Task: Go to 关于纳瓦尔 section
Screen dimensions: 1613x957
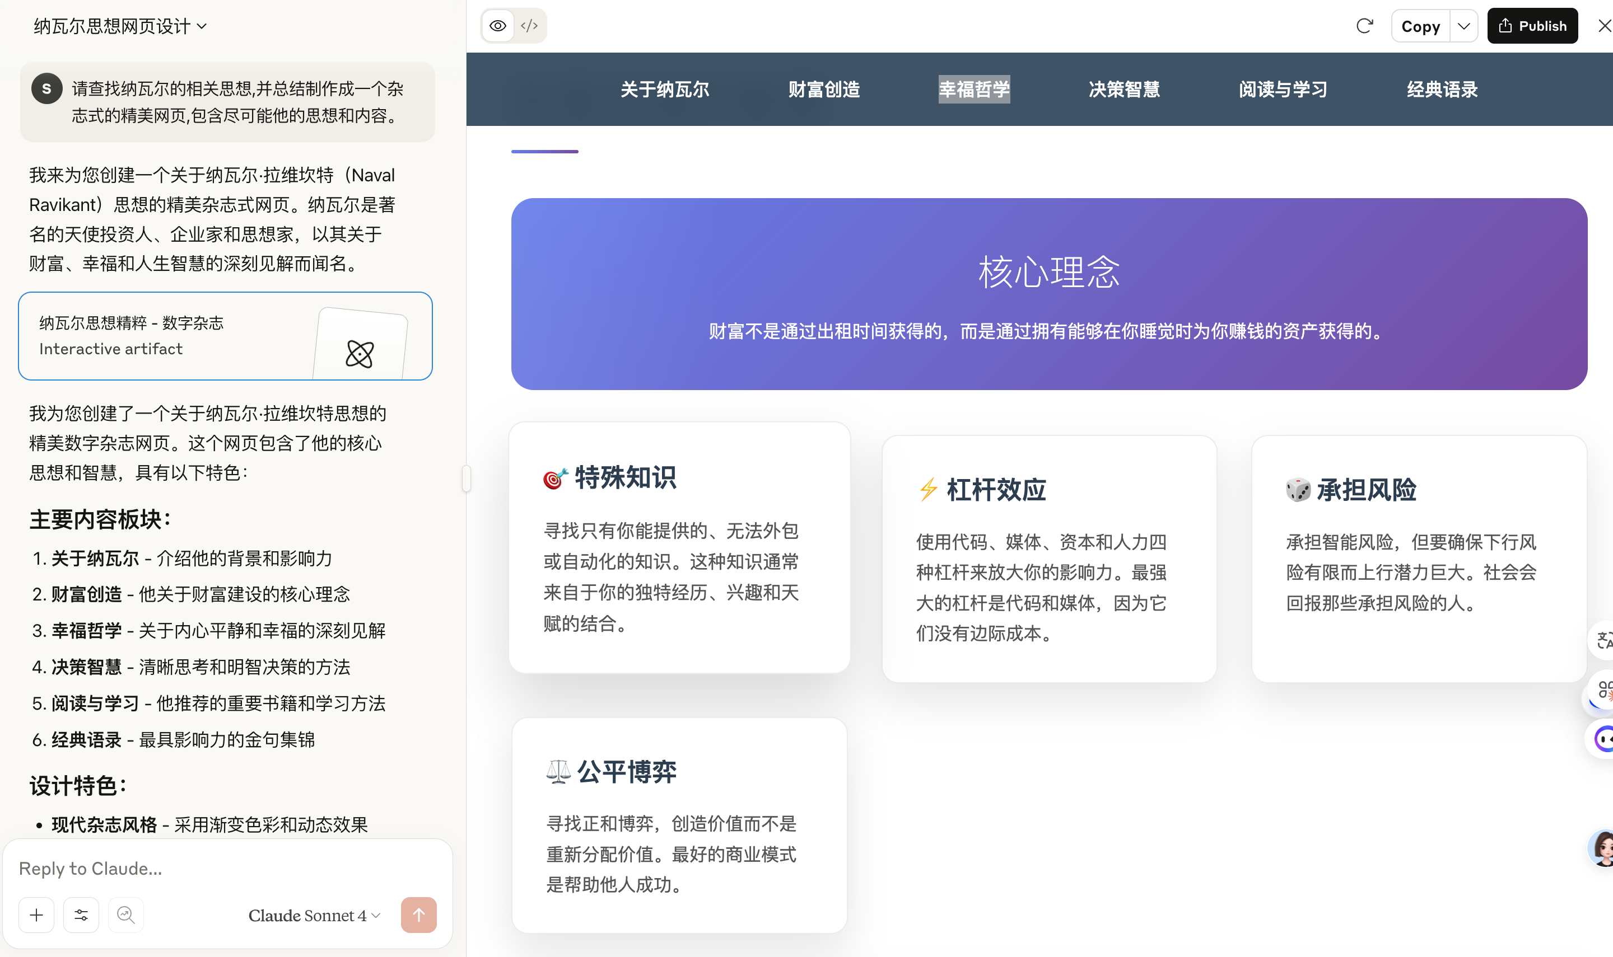Action: 665,89
